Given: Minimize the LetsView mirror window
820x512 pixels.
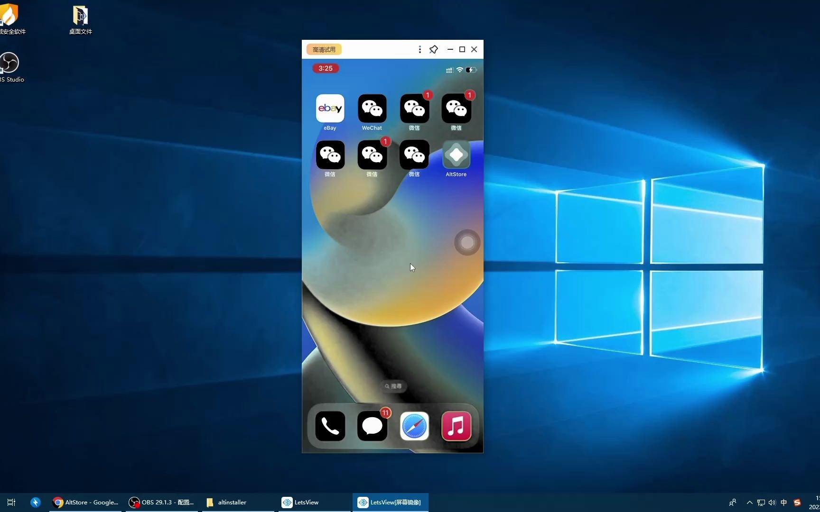Looking at the screenshot, I should pos(450,49).
